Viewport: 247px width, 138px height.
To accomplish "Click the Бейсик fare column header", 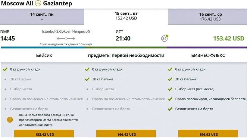I will 44,55.
